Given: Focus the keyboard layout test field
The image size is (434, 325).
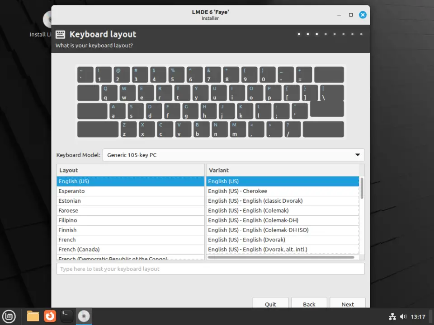Looking at the screenshot, I should (210, 269).
